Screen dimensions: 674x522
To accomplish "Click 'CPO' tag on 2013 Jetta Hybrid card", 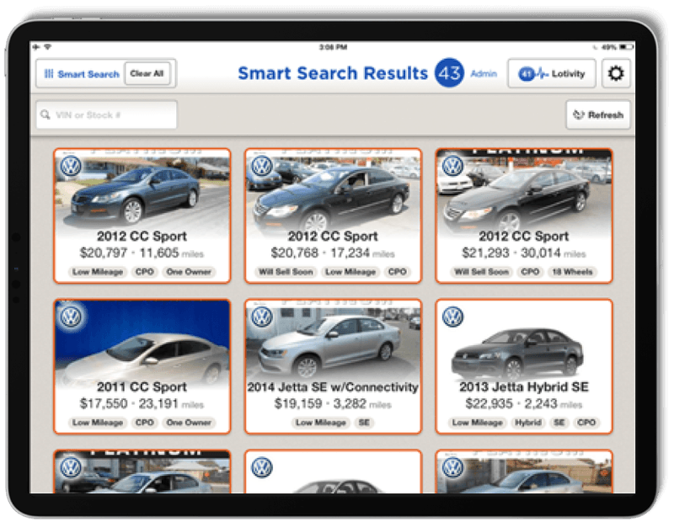I will coord(586,423).
